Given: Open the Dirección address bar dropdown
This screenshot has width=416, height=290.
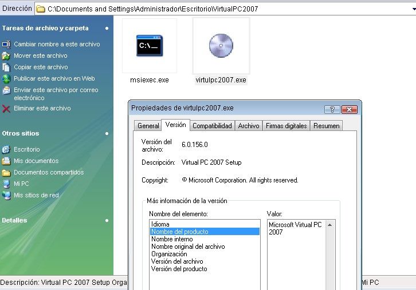Looking at the screenshot, I should coord(413,9).
